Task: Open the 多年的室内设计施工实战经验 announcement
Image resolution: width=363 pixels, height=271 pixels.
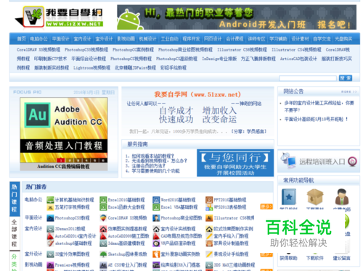Action: point(319,107)
